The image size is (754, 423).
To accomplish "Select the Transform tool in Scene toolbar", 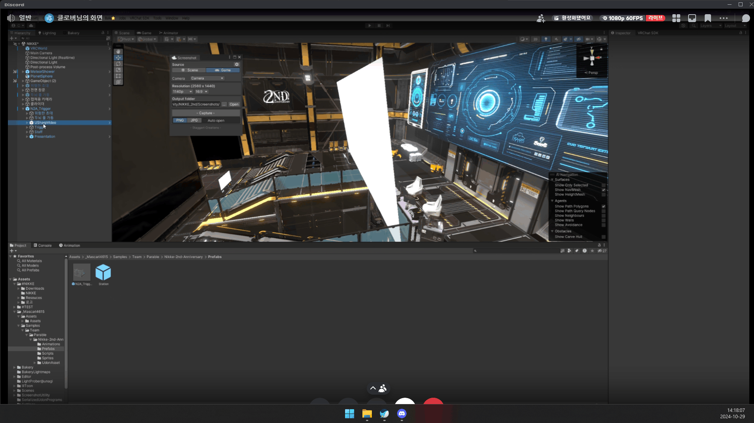I will (118, 82).
